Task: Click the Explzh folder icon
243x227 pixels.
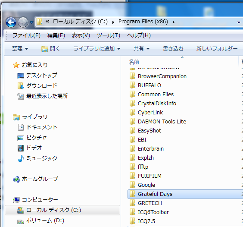Action: [132, 158]
